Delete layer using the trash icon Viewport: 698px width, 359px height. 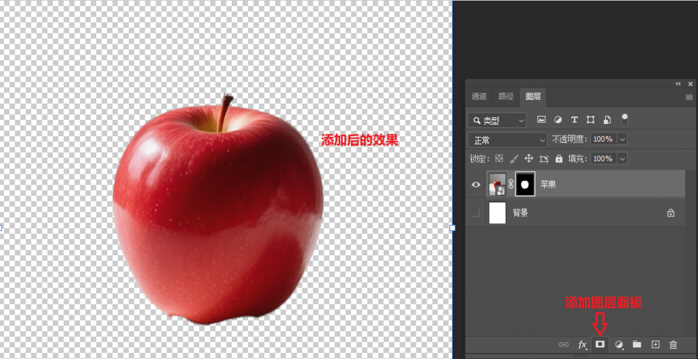673,345
